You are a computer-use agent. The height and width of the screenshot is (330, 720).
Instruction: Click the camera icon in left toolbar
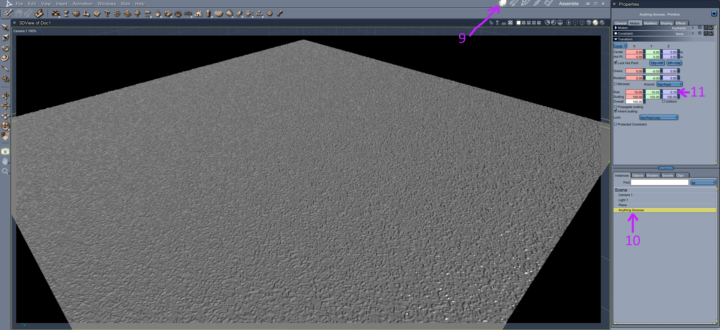5,151
